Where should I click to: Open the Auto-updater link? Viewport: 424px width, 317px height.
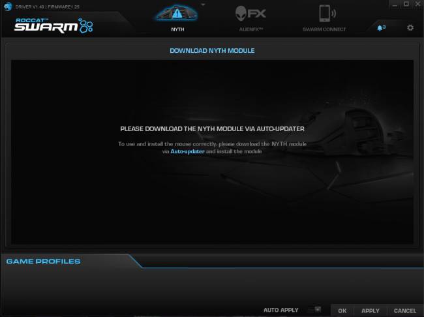[x=187, y=151]
